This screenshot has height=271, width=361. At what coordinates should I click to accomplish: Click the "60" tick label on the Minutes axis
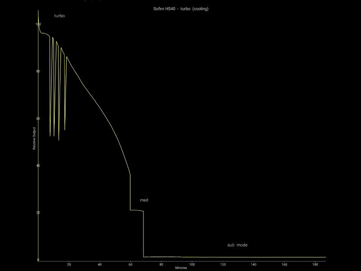click(x=130, y=264)
